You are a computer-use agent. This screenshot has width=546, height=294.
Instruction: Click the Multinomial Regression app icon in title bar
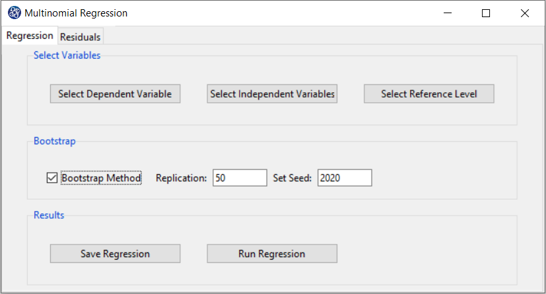point(14,13)
